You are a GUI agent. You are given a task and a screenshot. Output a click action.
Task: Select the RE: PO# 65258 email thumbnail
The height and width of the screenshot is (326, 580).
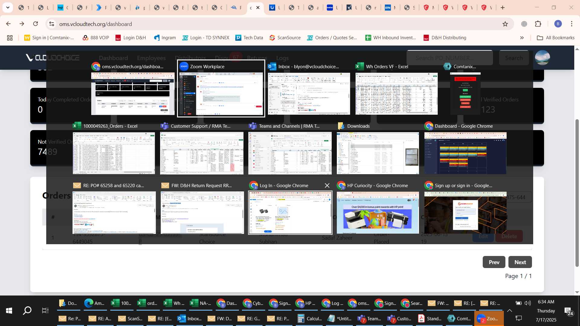(114, 213)
